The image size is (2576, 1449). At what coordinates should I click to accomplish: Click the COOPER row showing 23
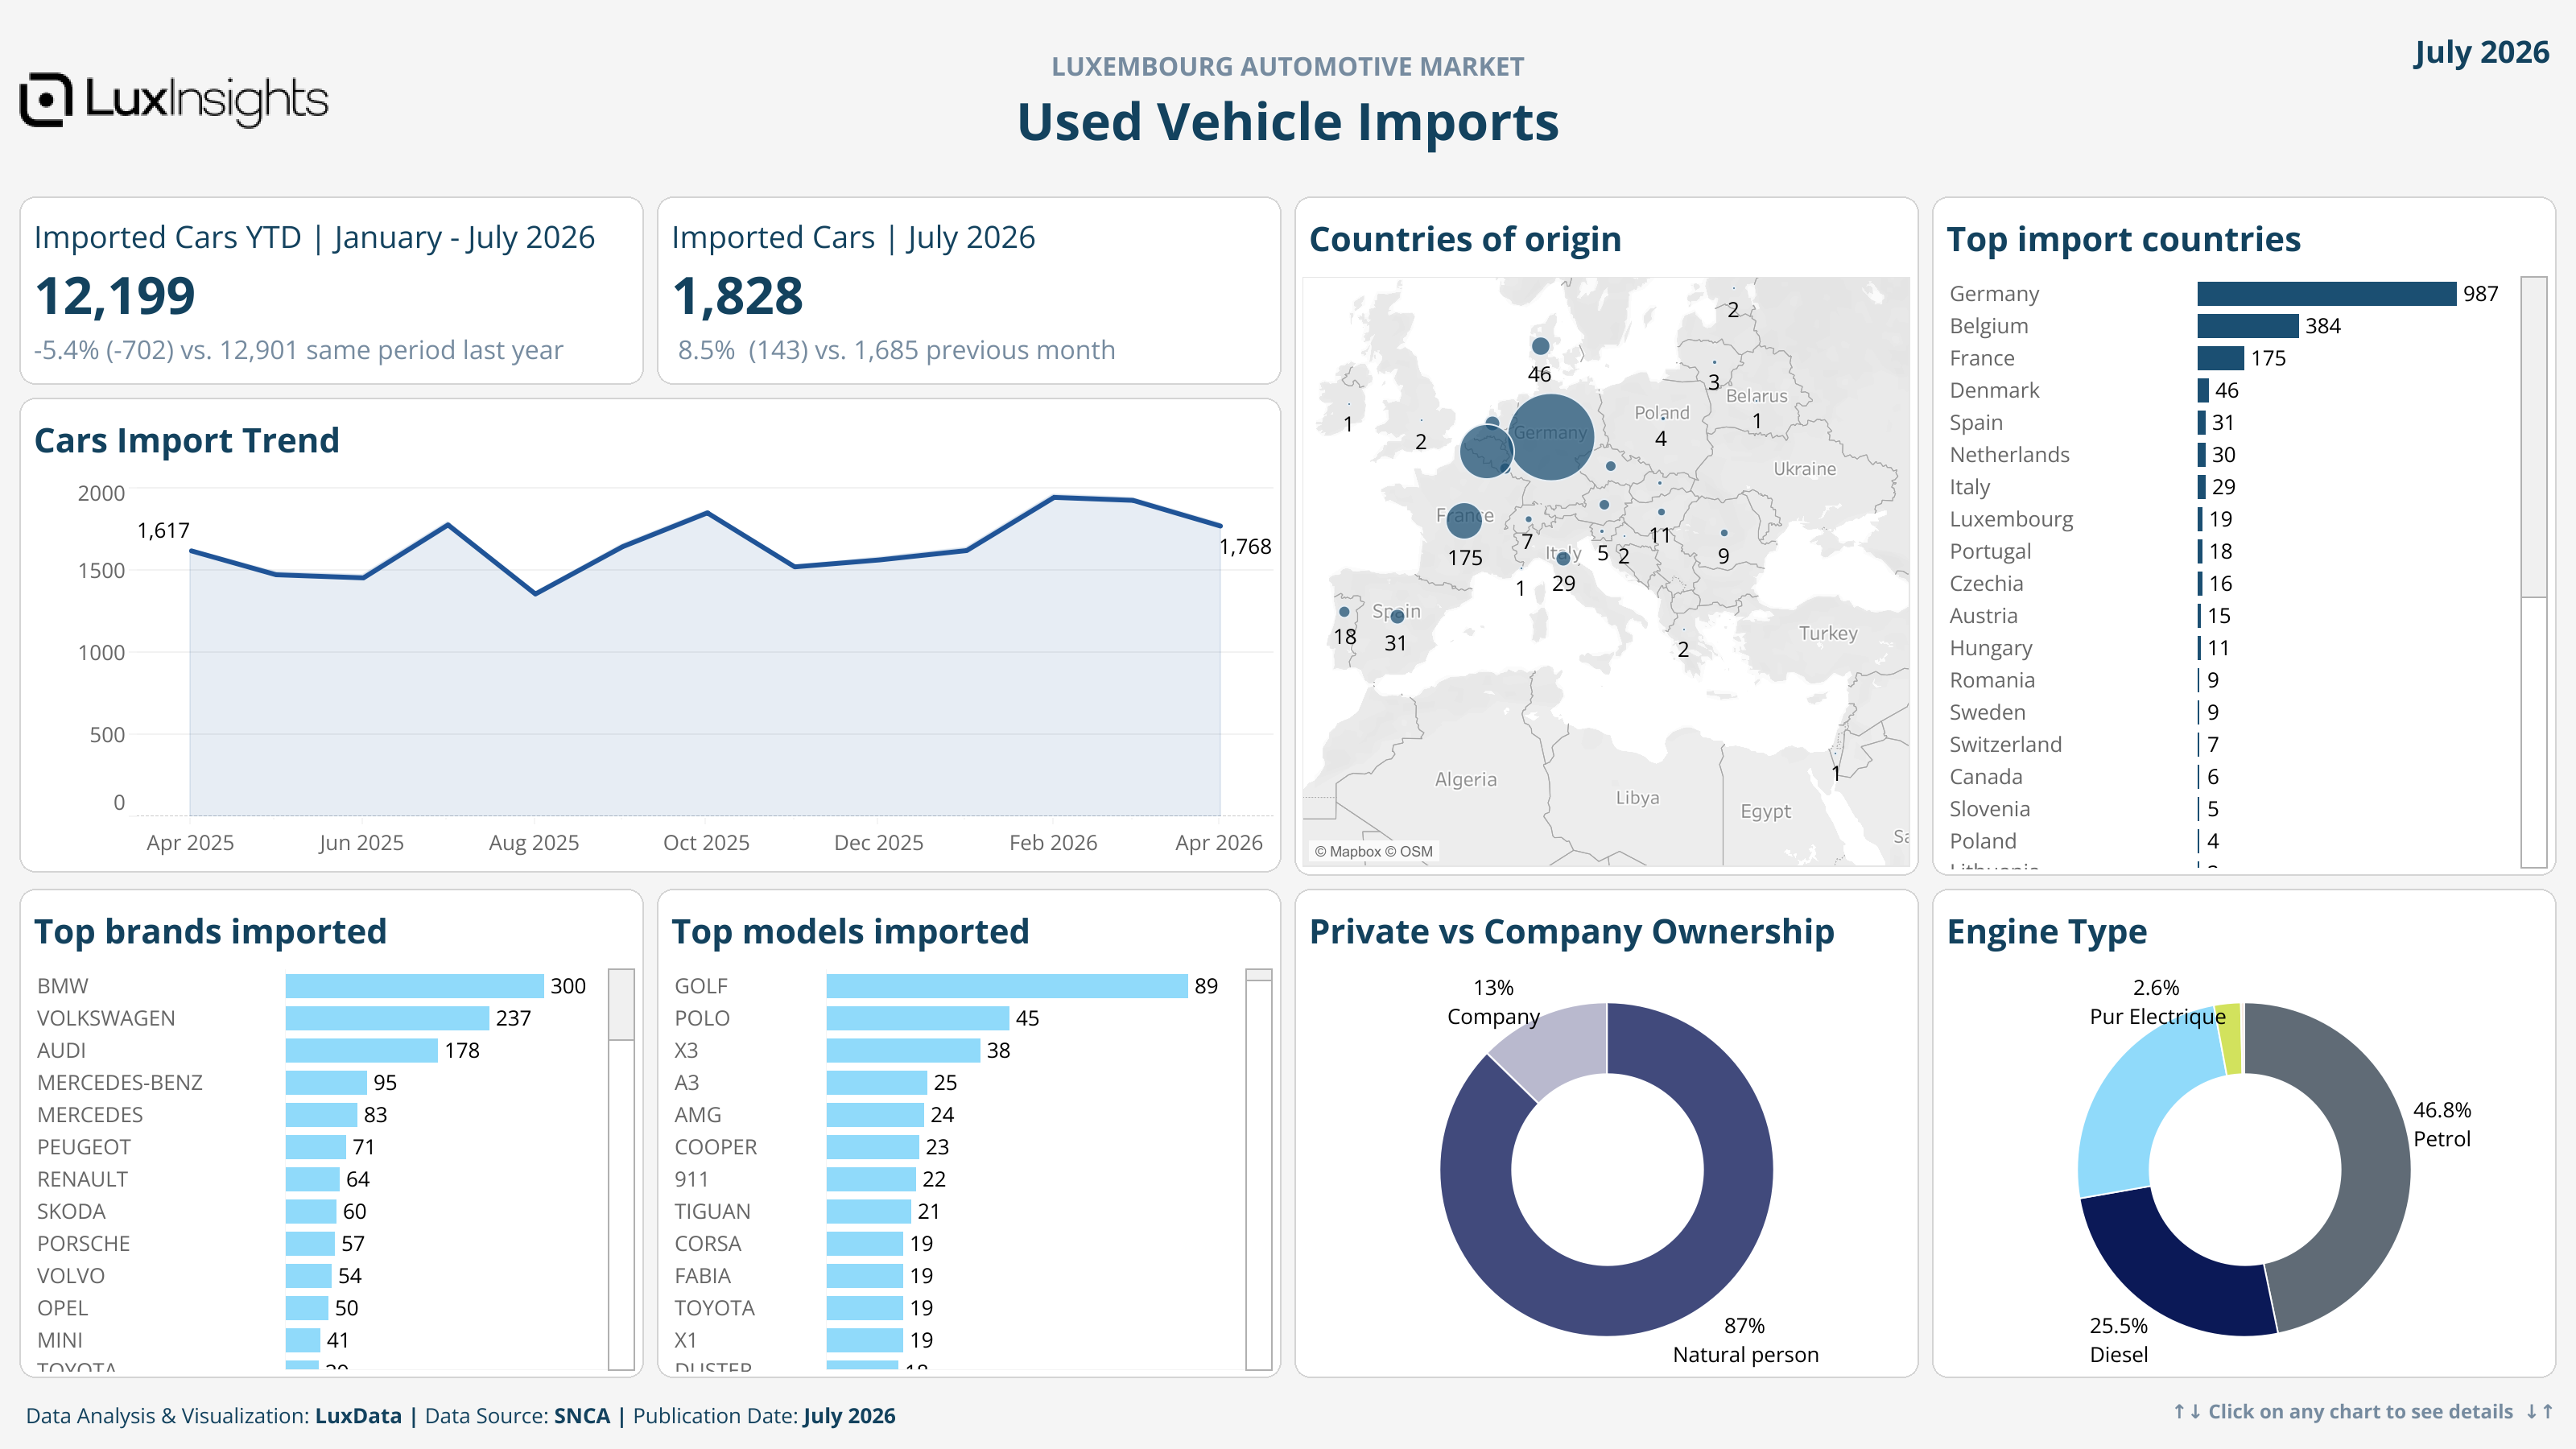coord(957,1147)
